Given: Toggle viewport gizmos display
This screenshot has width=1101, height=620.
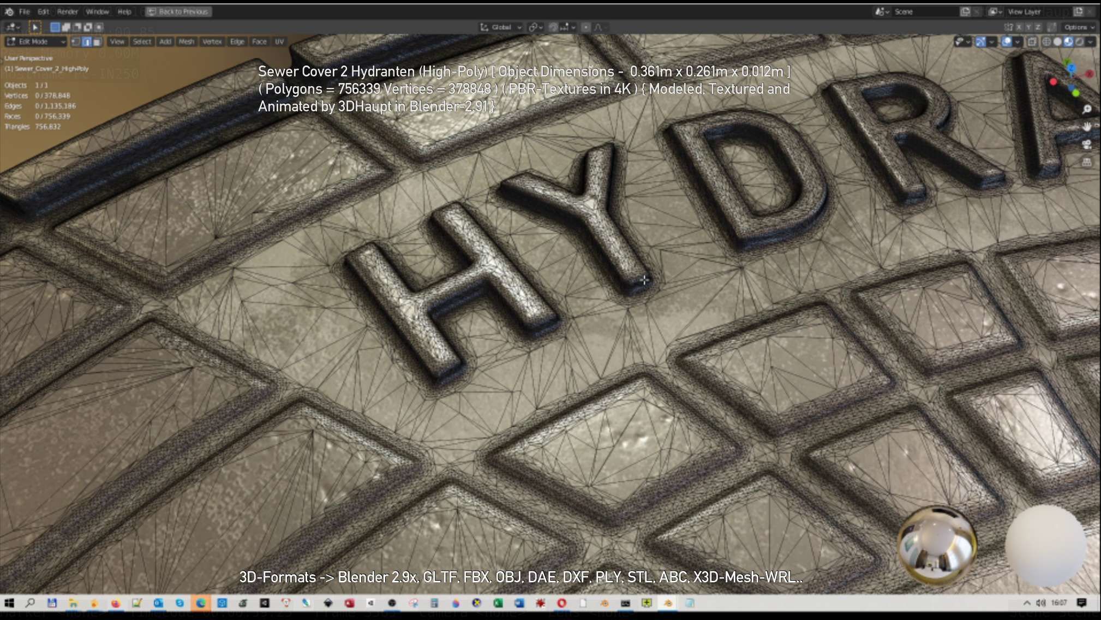Looking at the screenshot, I should coord(980,41).
